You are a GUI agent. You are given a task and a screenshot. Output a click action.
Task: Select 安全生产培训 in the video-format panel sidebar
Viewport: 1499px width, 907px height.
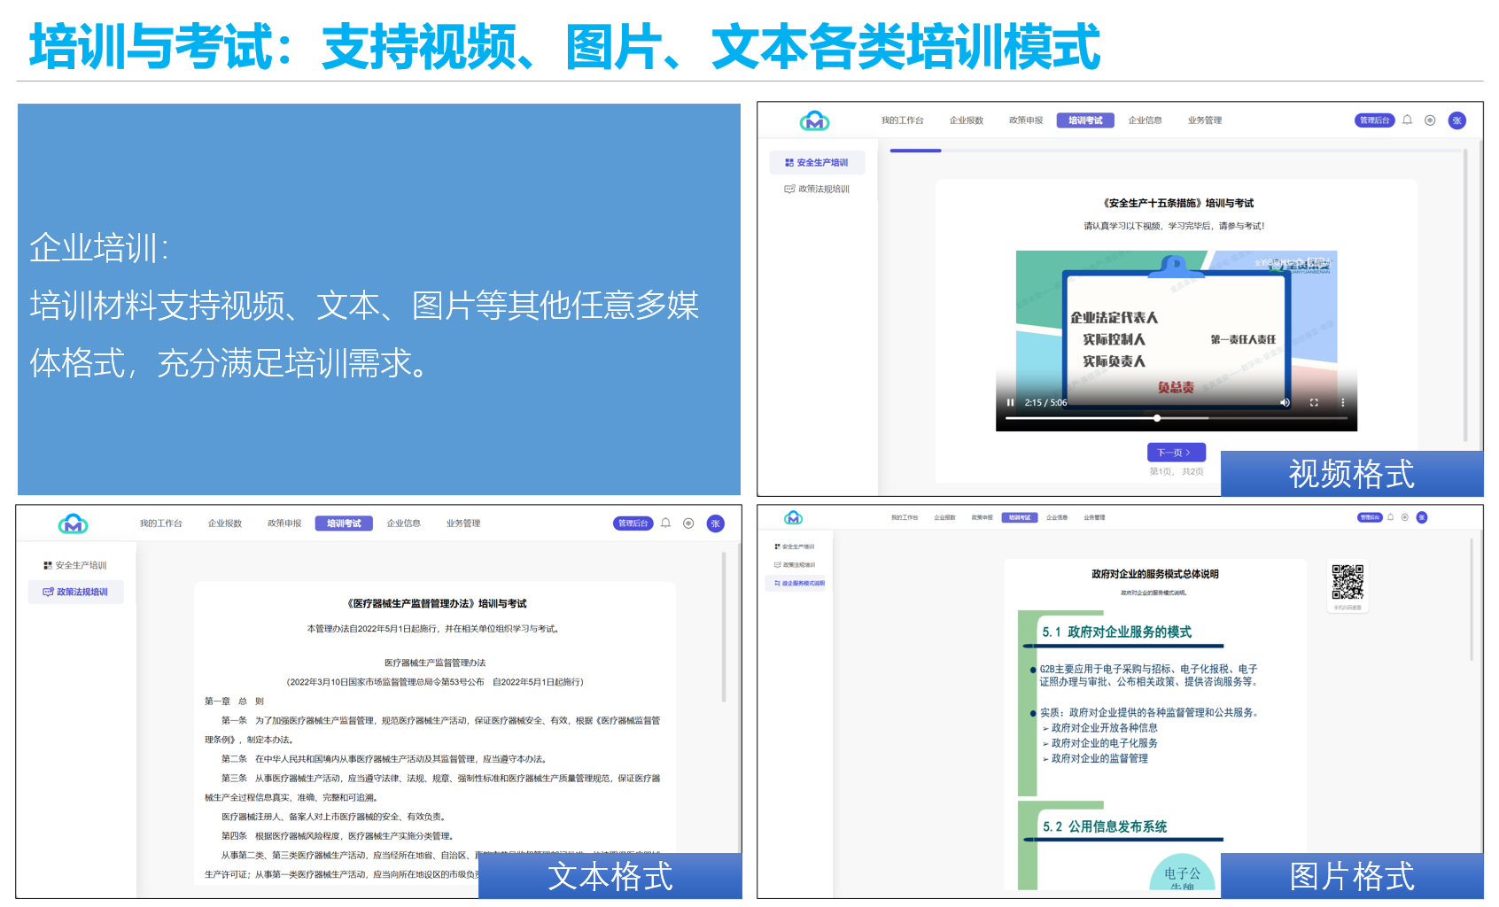pos(817,163)
